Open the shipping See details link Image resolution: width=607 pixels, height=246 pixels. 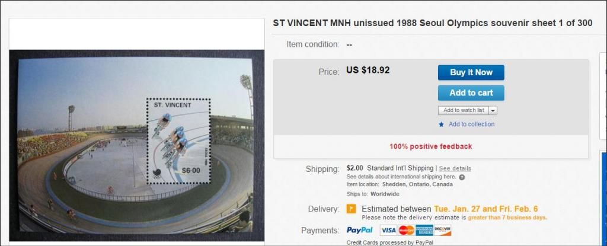(455, 168)
